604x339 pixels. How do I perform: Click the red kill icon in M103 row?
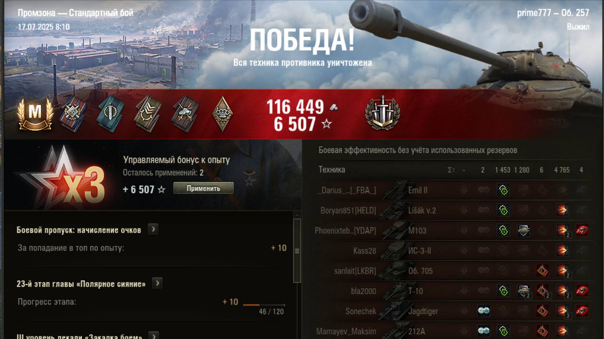582,230
